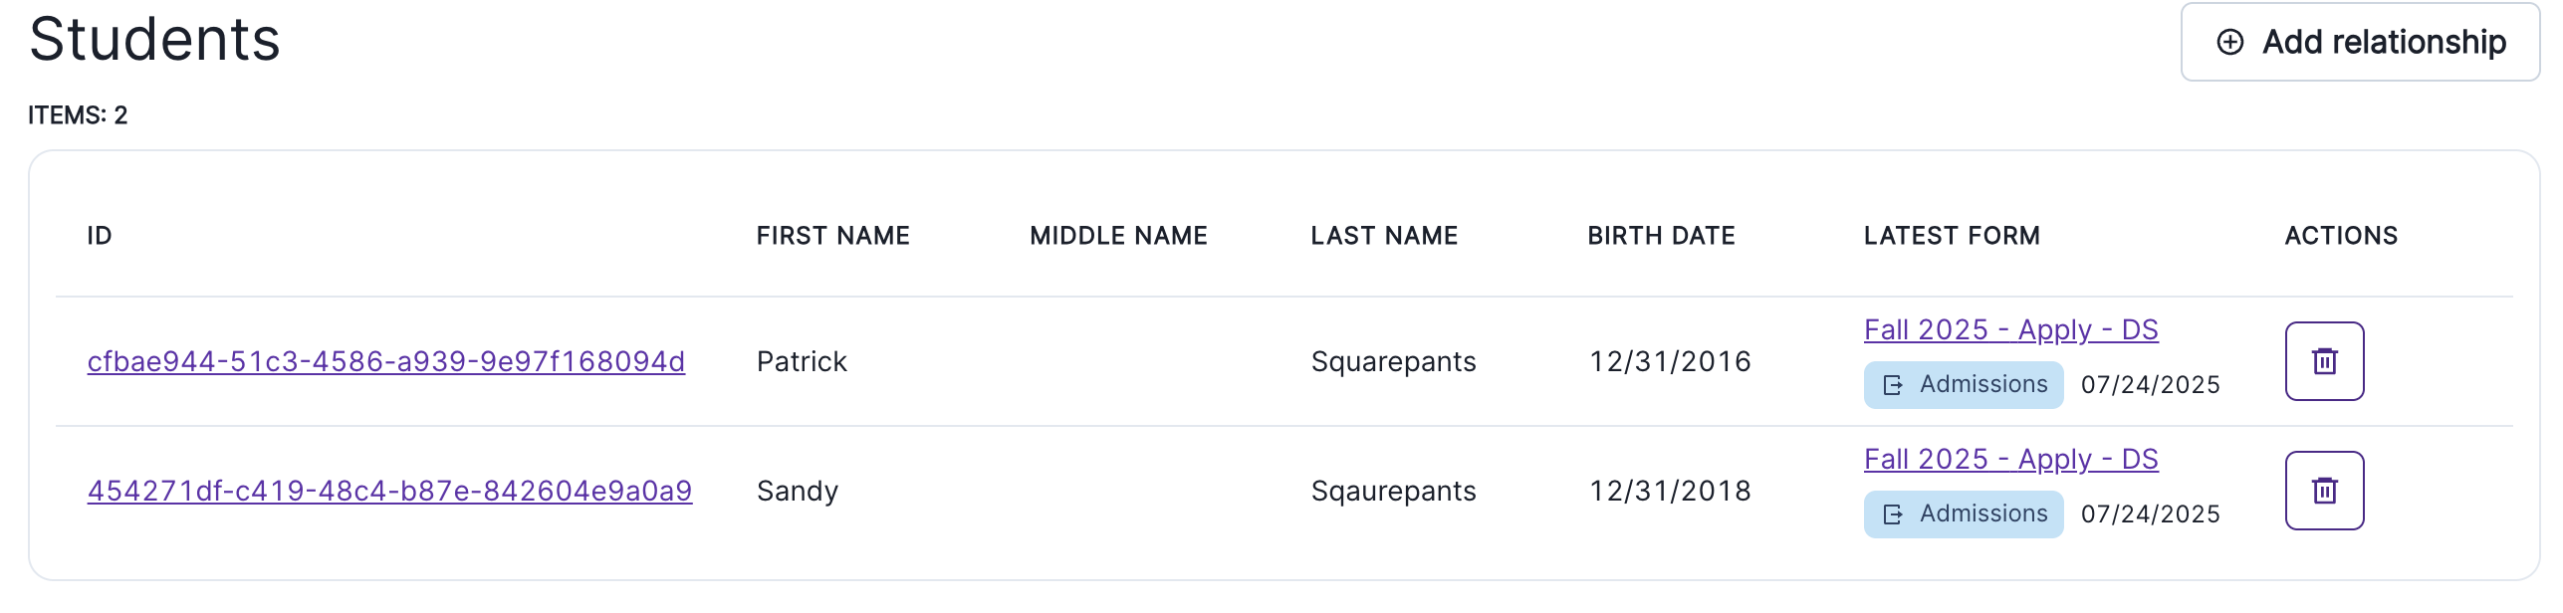Click the Last Name column header
The image size is (2563, 613).
click(1384, 236)
